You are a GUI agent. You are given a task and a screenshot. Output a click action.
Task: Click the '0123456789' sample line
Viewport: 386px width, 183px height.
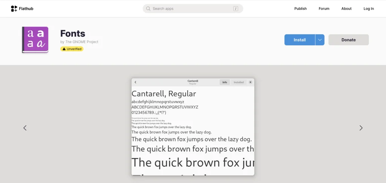[149, 112]
